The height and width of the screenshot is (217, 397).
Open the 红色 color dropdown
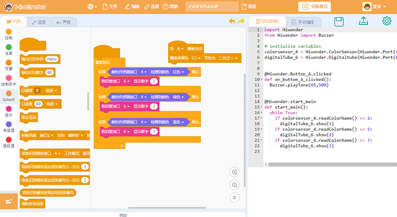pos(178,72)
